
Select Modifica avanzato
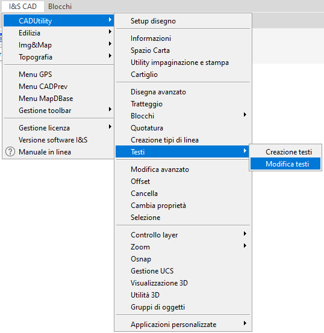[x=183, y=170]
